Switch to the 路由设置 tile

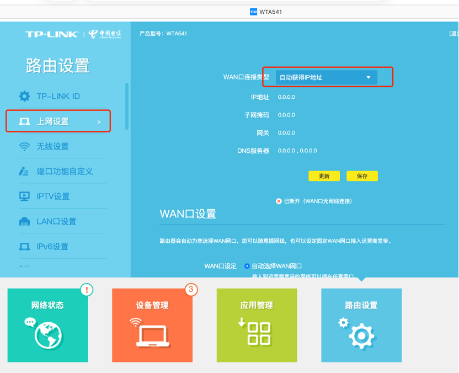click(361, 326)
